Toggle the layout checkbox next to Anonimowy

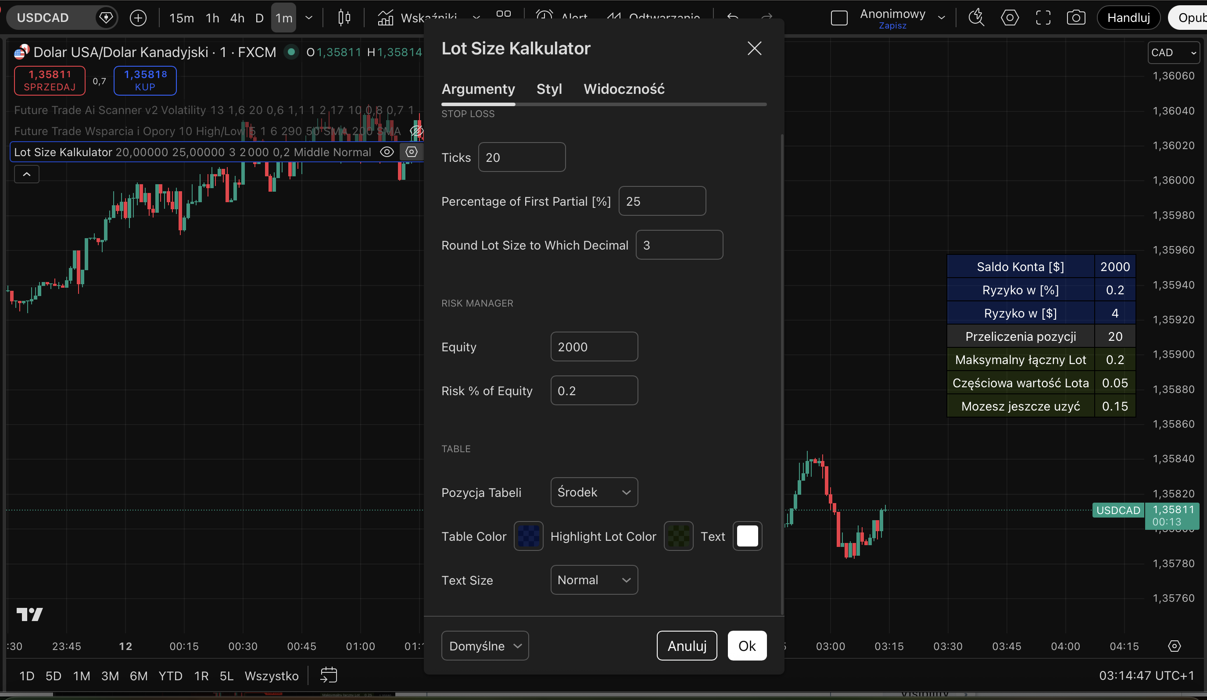839,18
